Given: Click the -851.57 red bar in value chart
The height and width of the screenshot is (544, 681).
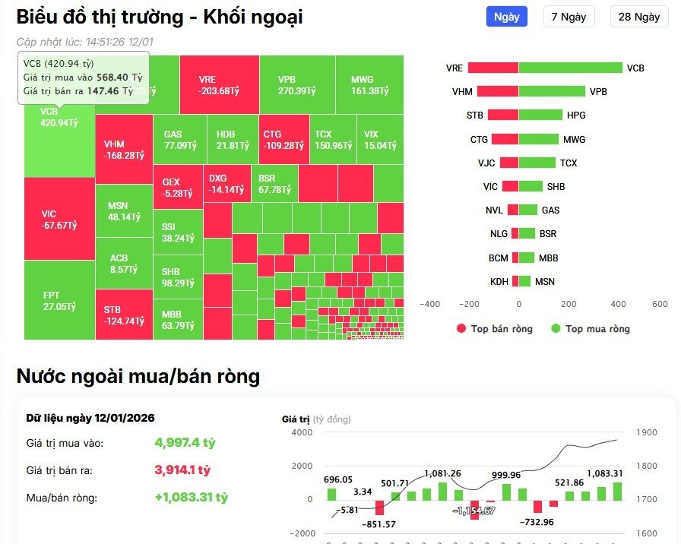Looking at the screenshot, I should [378, 509].
